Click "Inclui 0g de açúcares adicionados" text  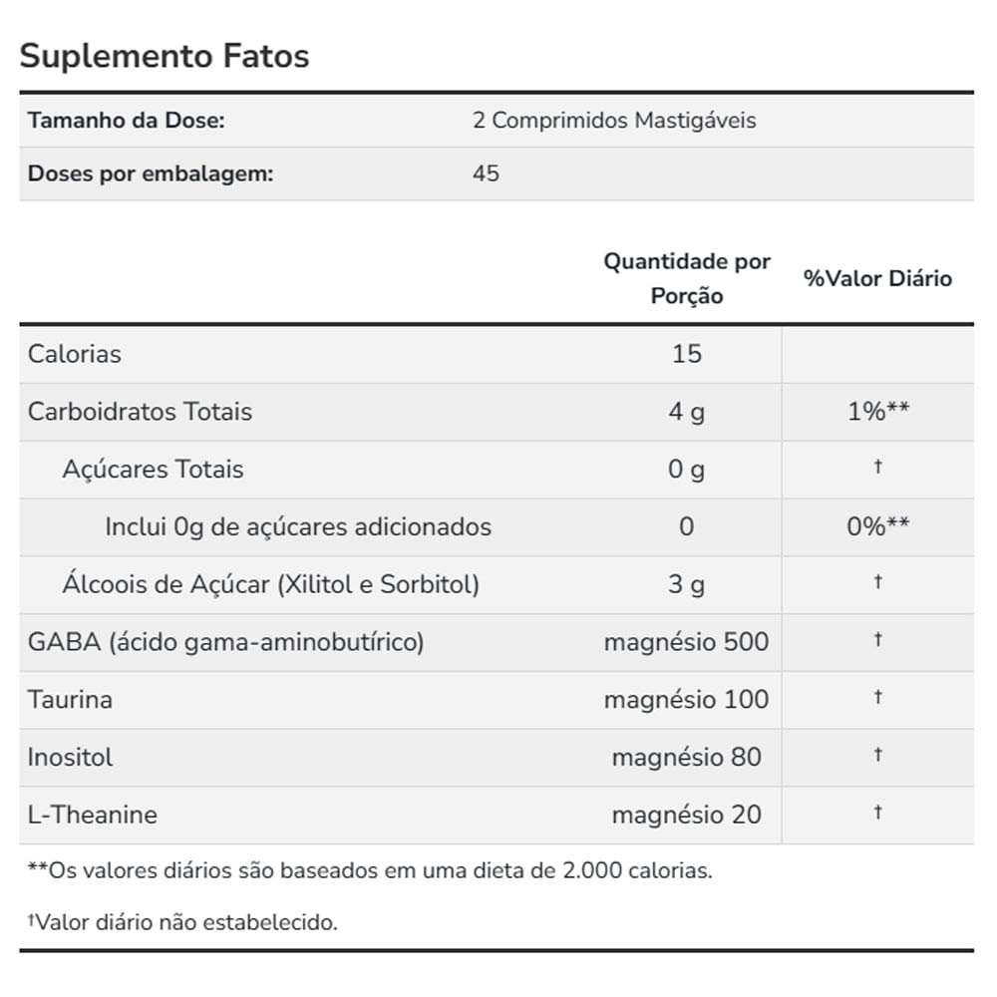pos(298,526)
